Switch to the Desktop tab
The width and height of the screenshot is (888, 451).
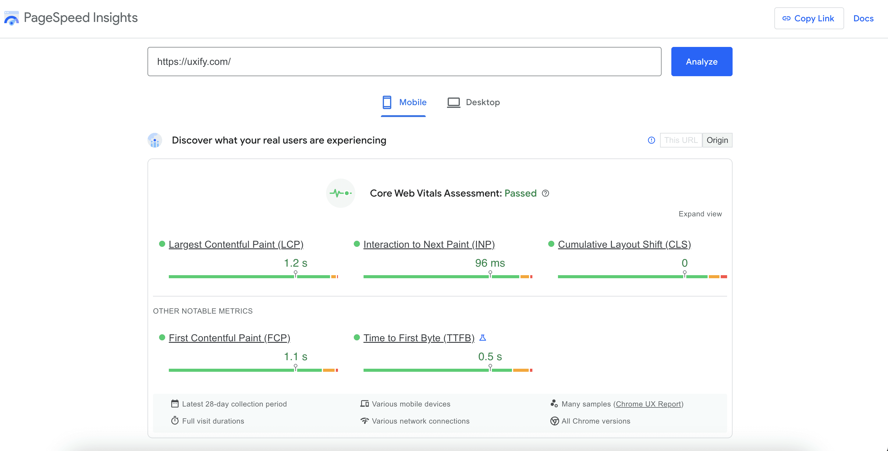coord(473,102)
